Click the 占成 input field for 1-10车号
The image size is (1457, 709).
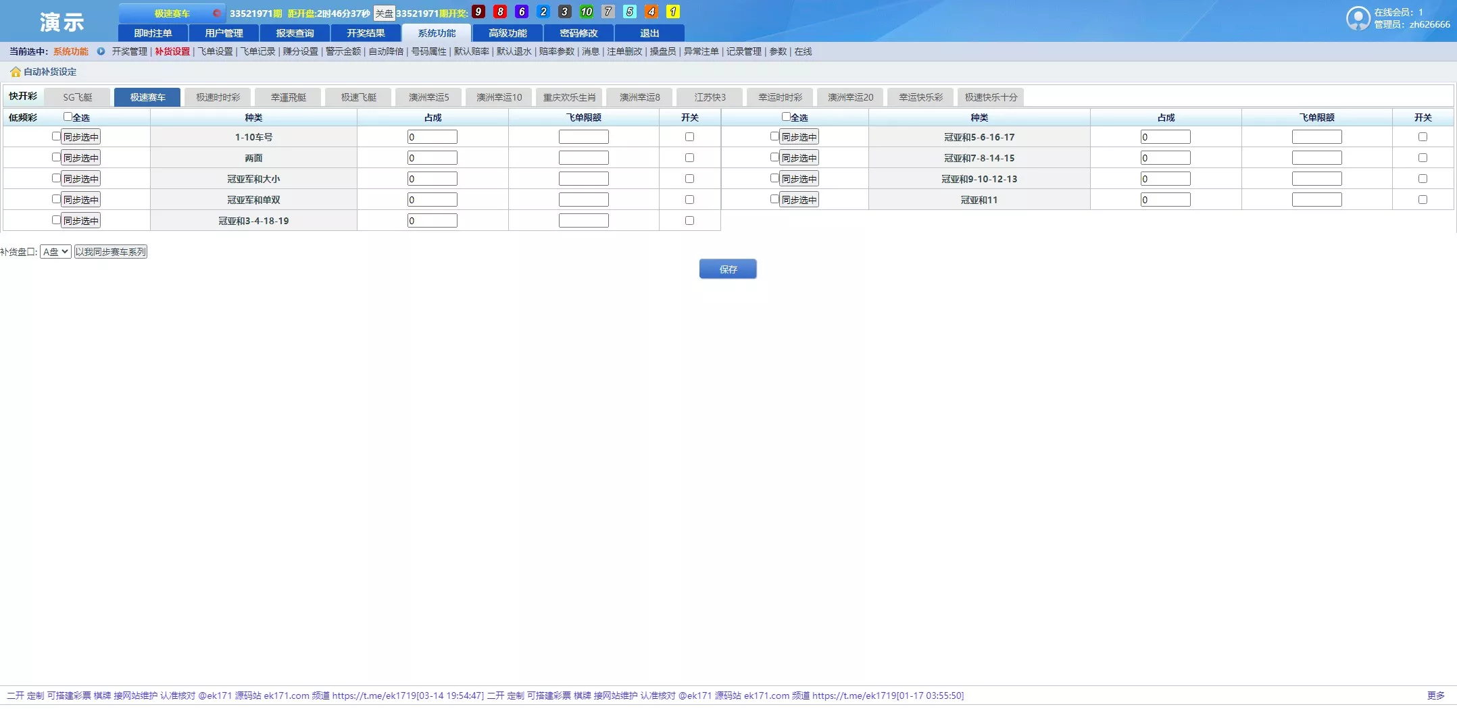coord(433,137)
